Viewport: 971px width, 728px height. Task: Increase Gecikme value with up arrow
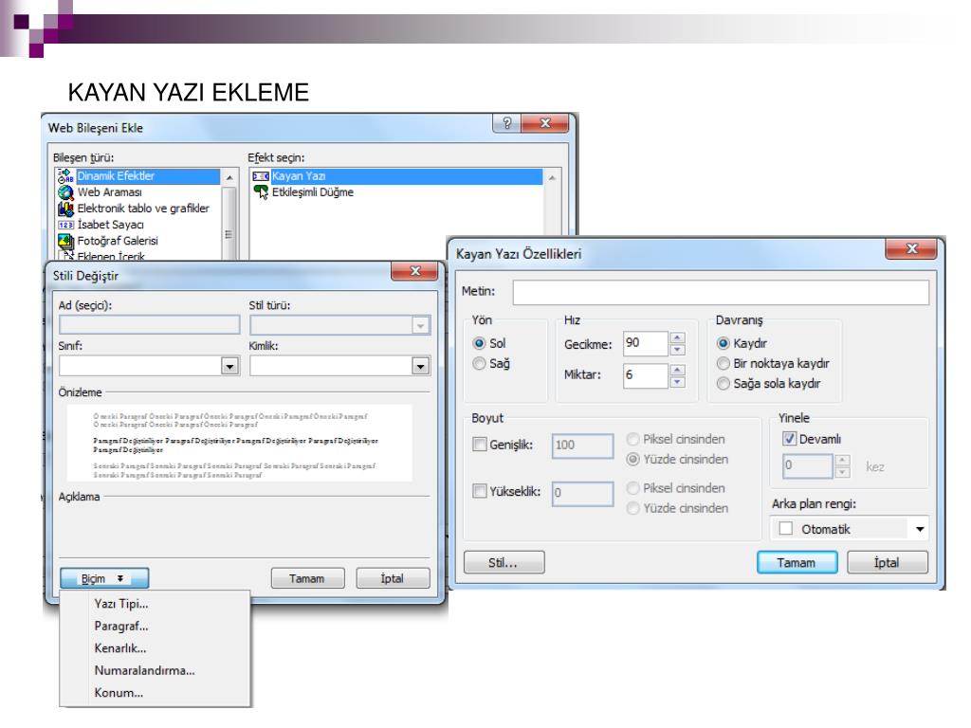tap(677, 338)
